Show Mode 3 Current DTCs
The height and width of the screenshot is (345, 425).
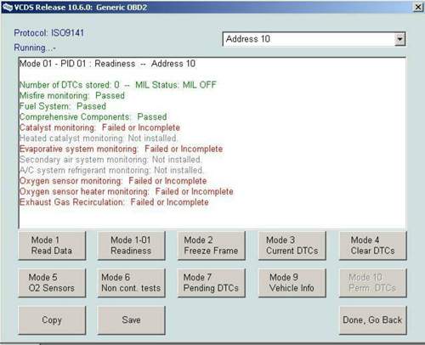click(292, 246)
